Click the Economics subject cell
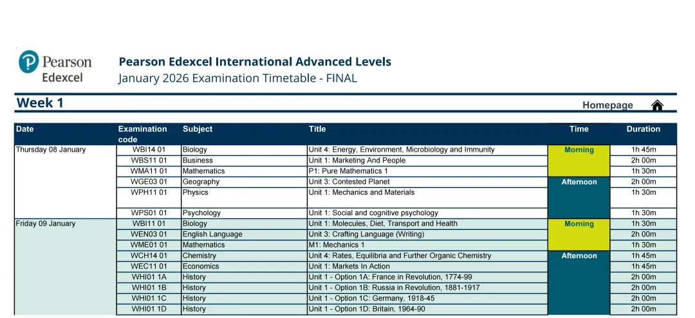695x318 pixels. point(245,266)
